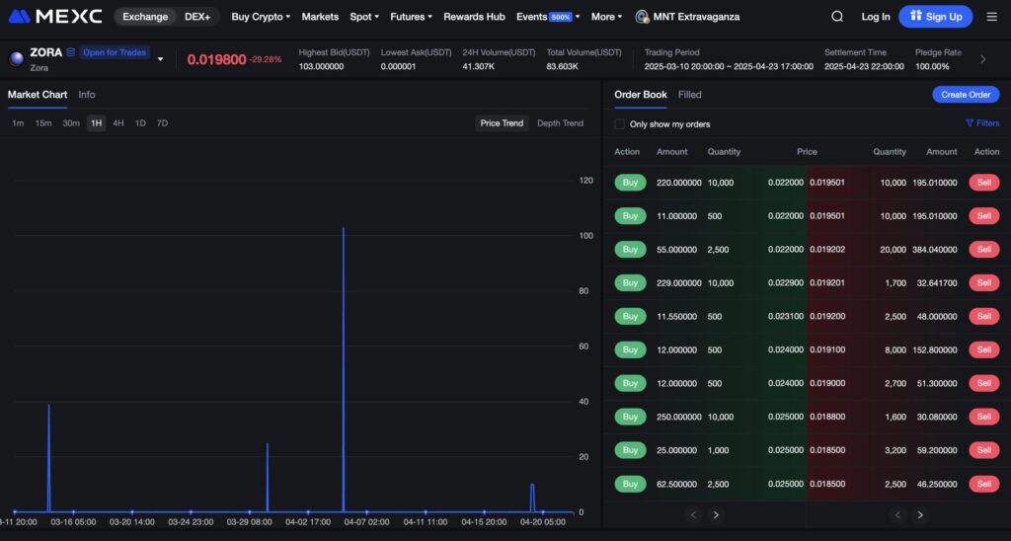The height and width of the screenshot is (541, 1011).
Task: Set chart interval to 7D
Action: [x=162, y=123]
